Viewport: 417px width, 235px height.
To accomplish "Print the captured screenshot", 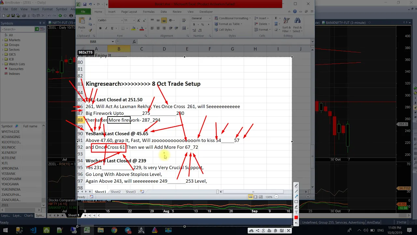I will point(269,230).
